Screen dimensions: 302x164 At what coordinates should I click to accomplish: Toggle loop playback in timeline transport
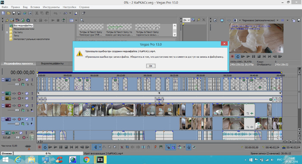[45, 147]
